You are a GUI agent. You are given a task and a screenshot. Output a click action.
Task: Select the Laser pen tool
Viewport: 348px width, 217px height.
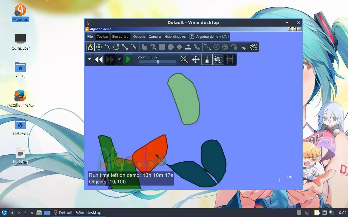pyautogui.click(x=243, y=47)
